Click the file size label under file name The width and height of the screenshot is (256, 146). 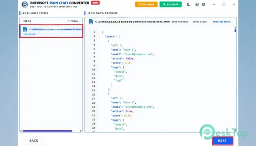[x=29, y=34]
